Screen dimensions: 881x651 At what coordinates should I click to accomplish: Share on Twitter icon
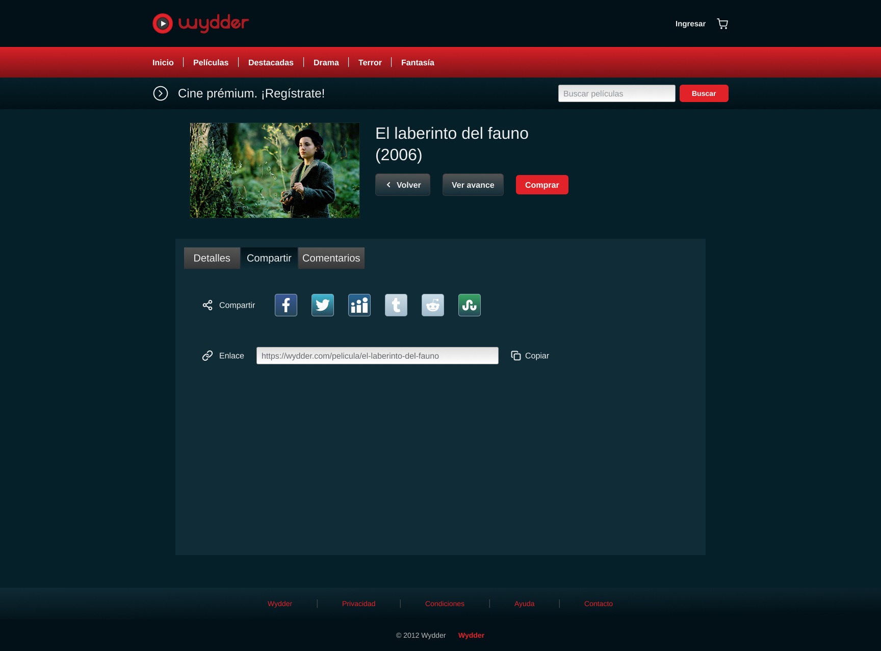pyautogui.click(x=323, y=305)
